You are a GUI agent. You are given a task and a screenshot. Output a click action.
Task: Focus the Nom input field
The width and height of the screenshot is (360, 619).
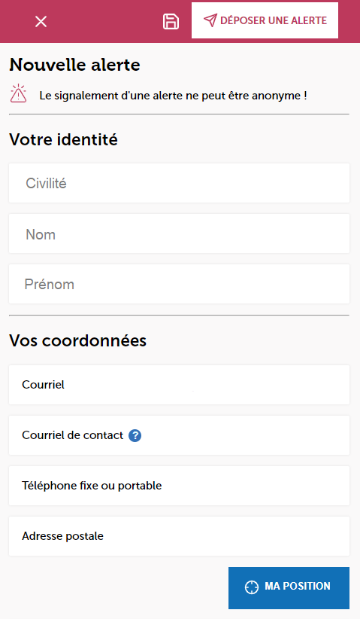[179, 233]
